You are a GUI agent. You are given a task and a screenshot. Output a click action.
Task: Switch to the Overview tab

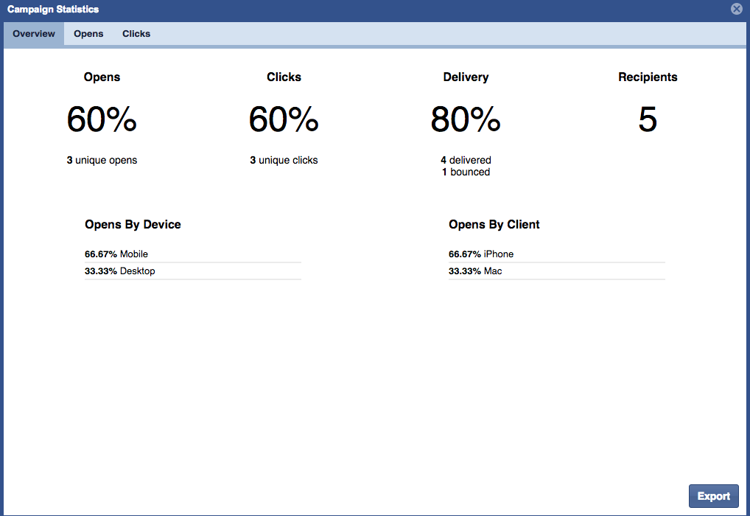pos(34,34)
